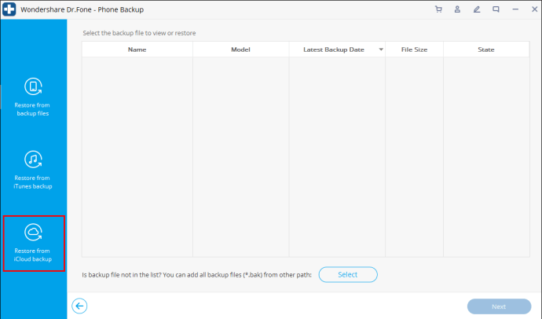The height and width of the screenshot is (319, 542).
Task: Open the shopping cart icon
Action: [438, 9]
